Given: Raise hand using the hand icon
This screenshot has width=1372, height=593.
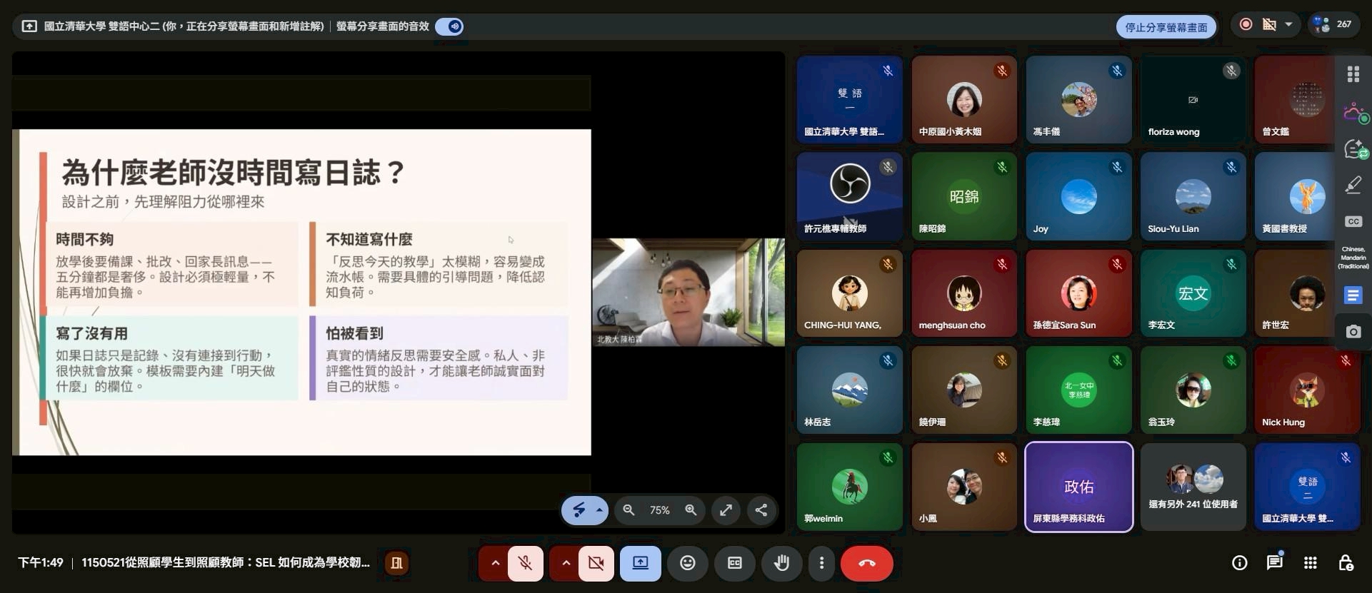Looking at the screenshot, I should (782, 563).
